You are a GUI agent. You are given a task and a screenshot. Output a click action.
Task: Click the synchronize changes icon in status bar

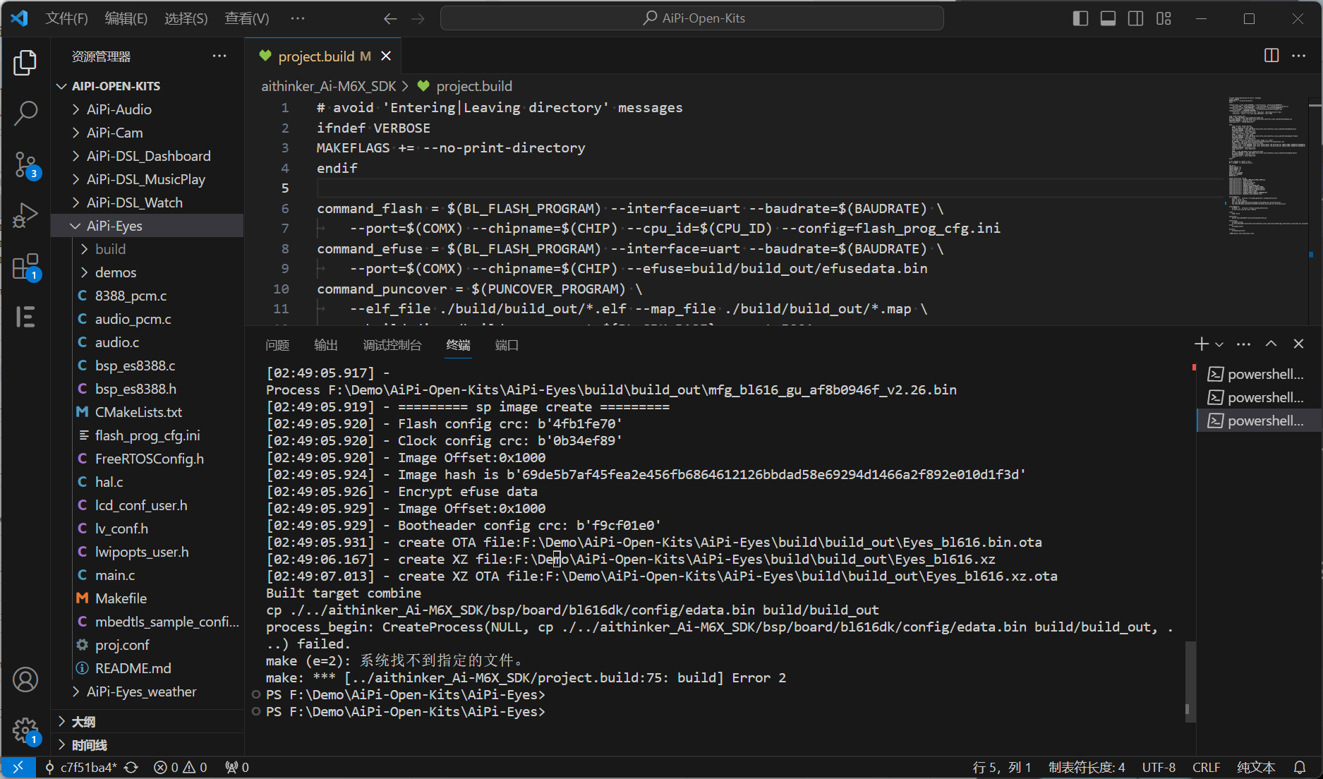[131, 767]
